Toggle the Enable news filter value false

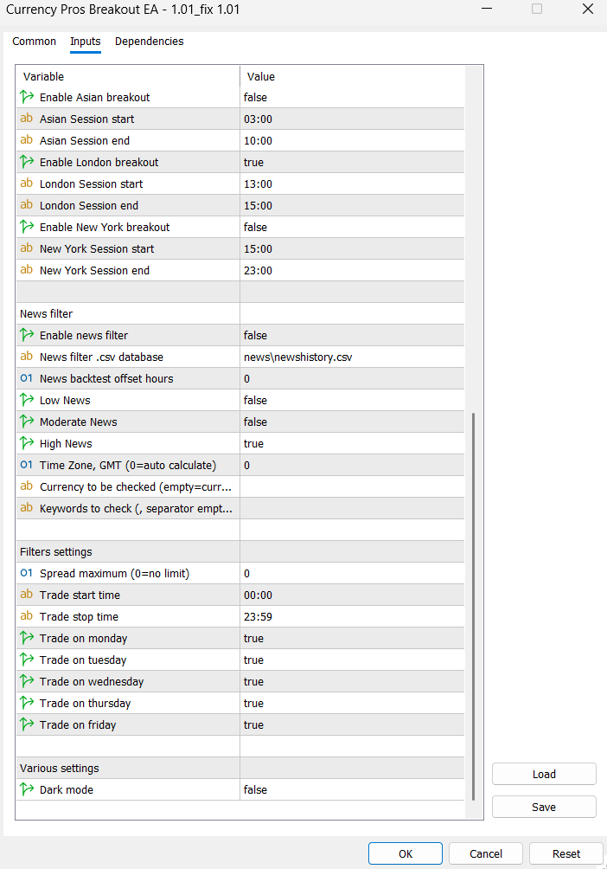coord(352,335)
